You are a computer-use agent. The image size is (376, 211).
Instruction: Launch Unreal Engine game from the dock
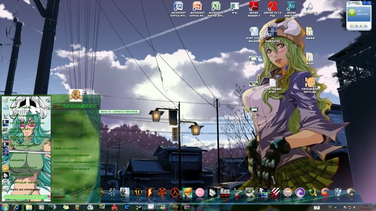[137, 192]
